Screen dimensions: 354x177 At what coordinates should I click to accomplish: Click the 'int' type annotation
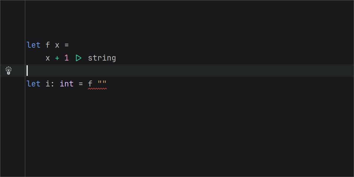pos(67,84)
